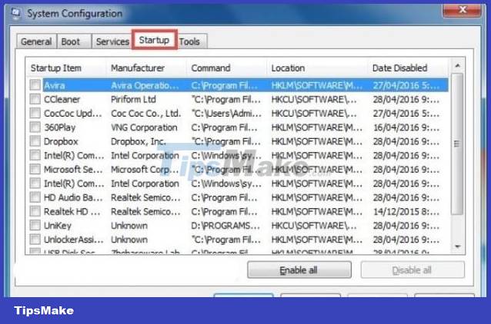Click Coc Coc Co., Ltd. cell

(x=146, y=114)
